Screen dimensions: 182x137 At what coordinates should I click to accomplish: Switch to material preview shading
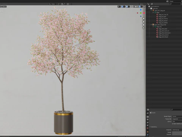[138, 6]
